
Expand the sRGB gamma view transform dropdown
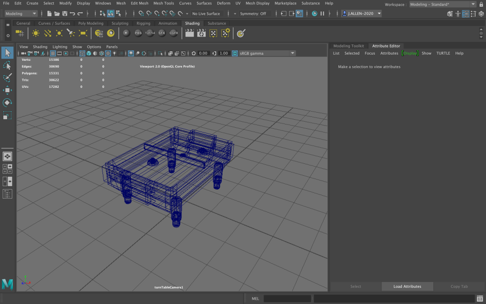292,53
